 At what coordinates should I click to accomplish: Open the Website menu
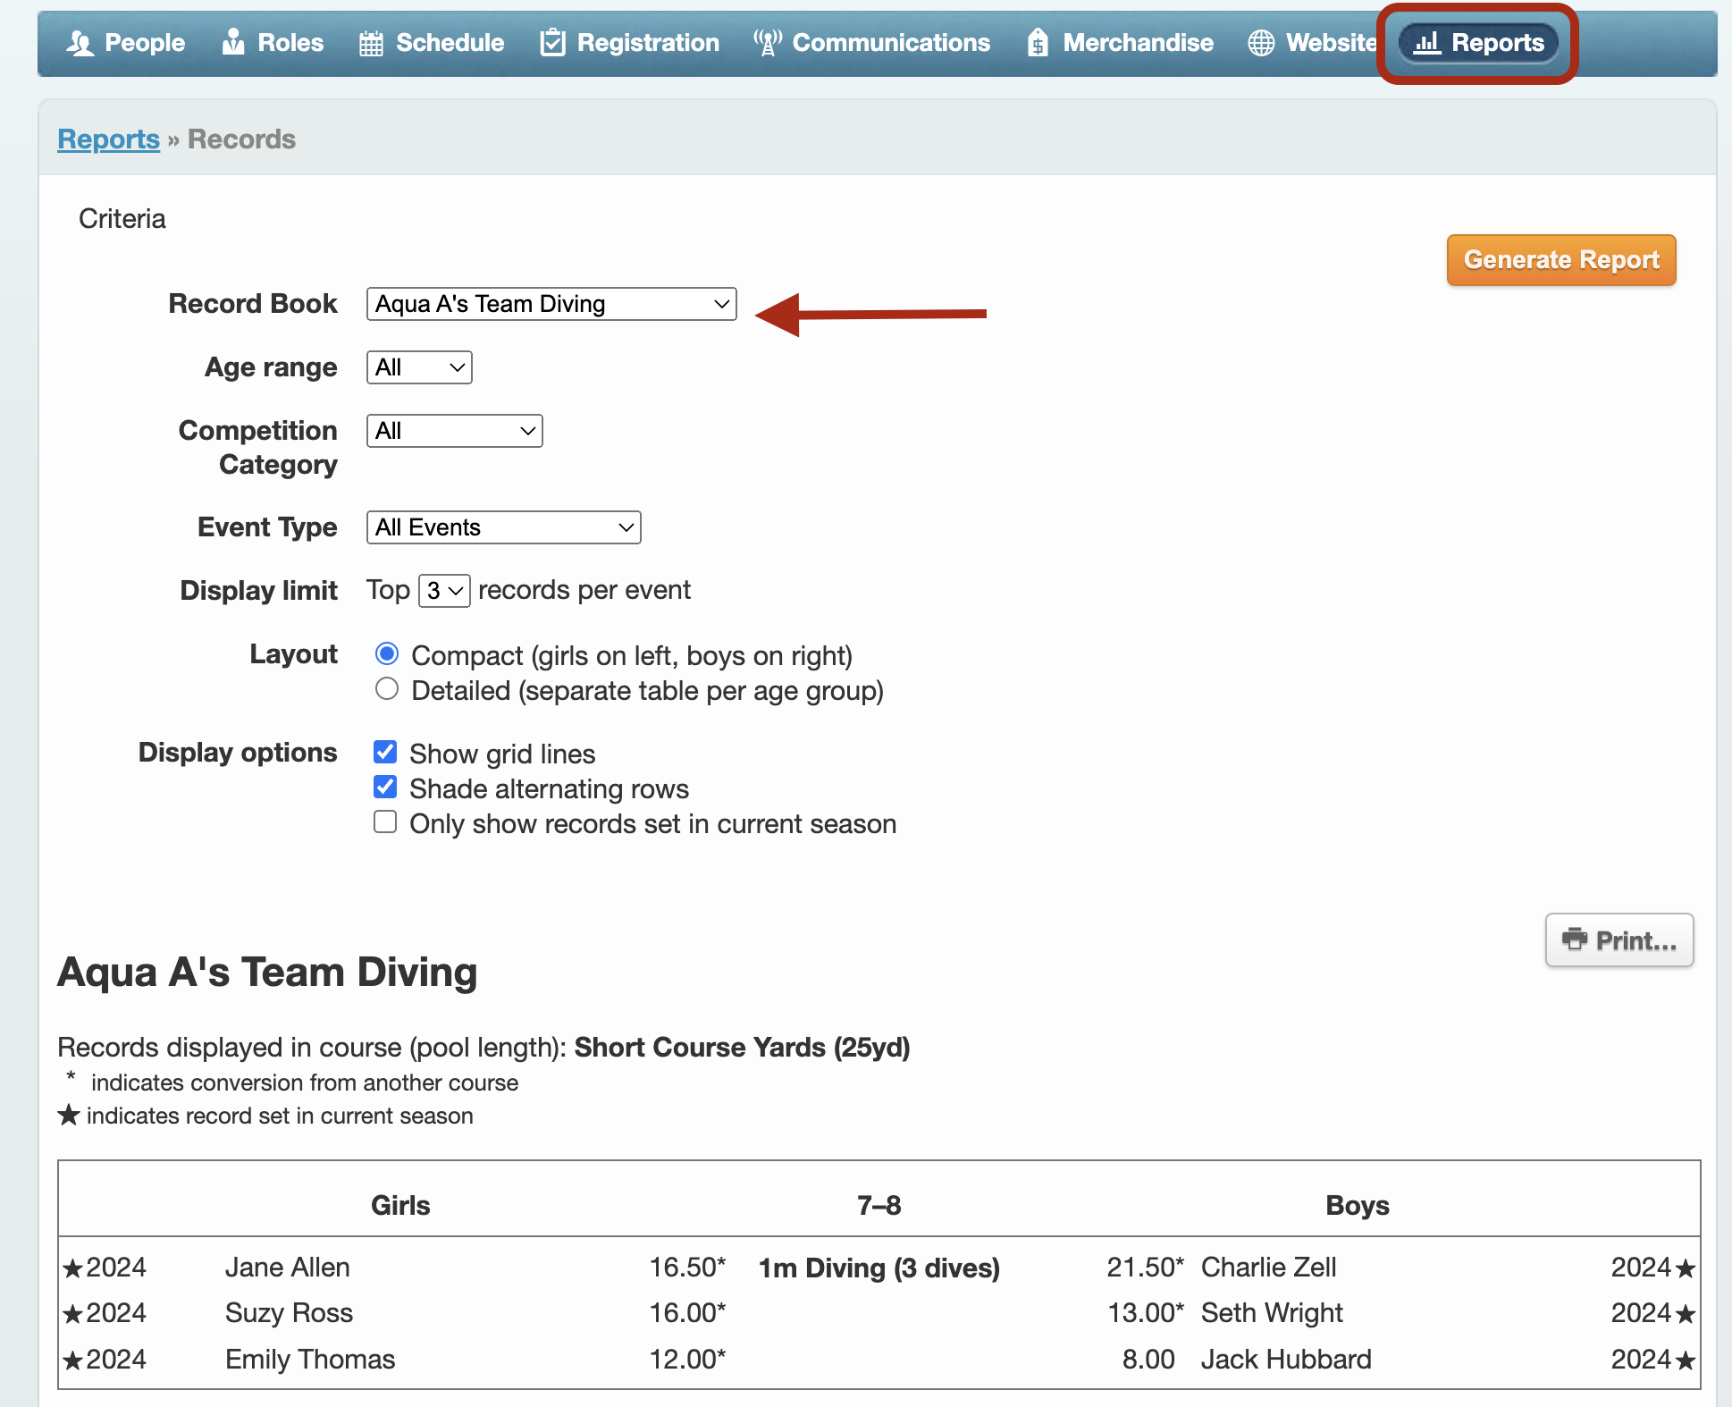pyautogui.click(x=1312, y=43)
